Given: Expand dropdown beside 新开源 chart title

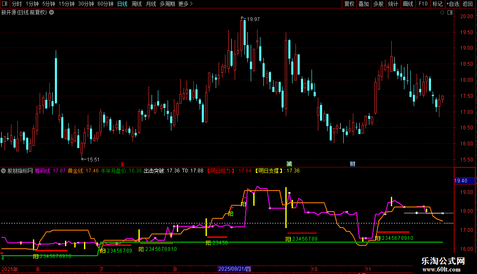Looking at the screenshot, I should 52,13.
